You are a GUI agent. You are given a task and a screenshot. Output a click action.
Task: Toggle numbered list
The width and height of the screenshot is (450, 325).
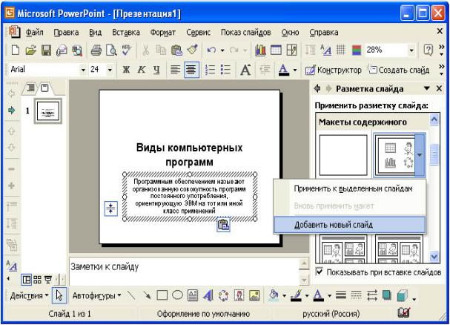coord(211,70)
